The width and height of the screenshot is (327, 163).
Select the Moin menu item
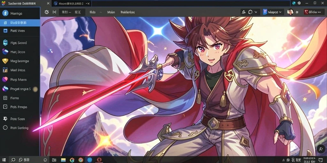111,12
